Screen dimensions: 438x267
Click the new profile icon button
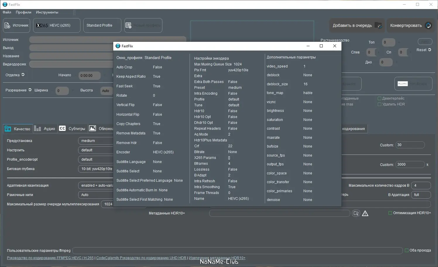coord(128,25)
